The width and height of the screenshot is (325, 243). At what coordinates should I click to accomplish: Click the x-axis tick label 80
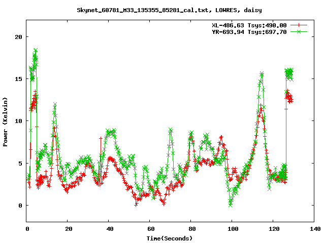click(192, 229)
